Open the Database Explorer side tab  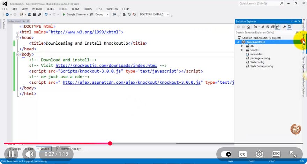(304, 86)
